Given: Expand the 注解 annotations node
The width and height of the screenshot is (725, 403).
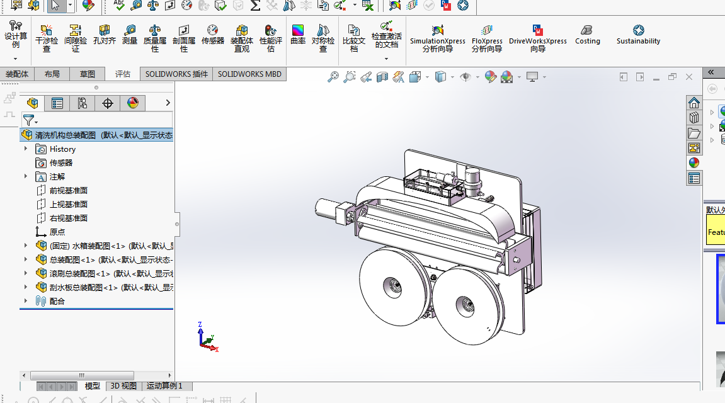Looking at the screenshot, I should click(26, 176).
